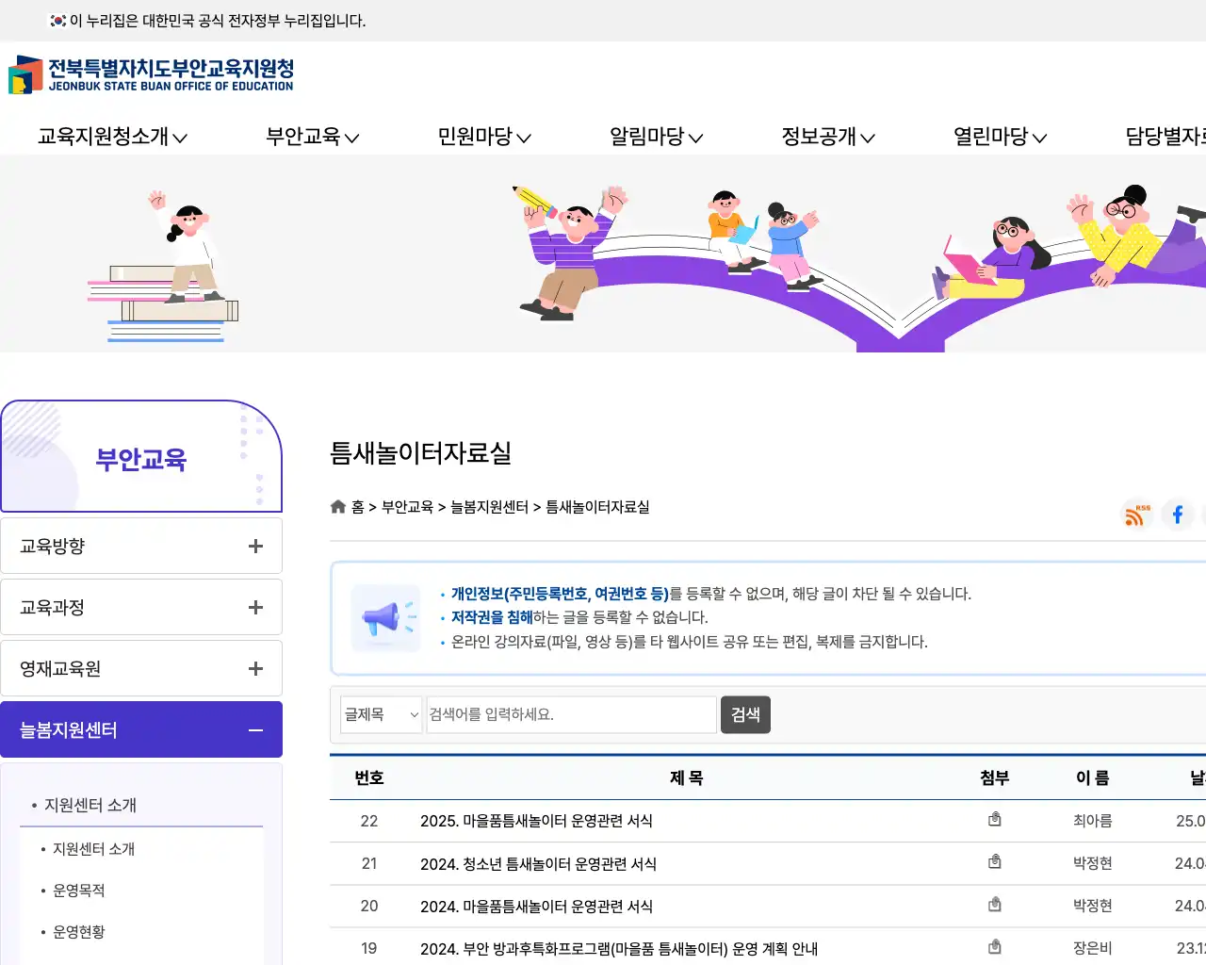Open the 글제목 search filter dropdown
The width and height of the screenshot is (1206, 965).
coord(381,714)
